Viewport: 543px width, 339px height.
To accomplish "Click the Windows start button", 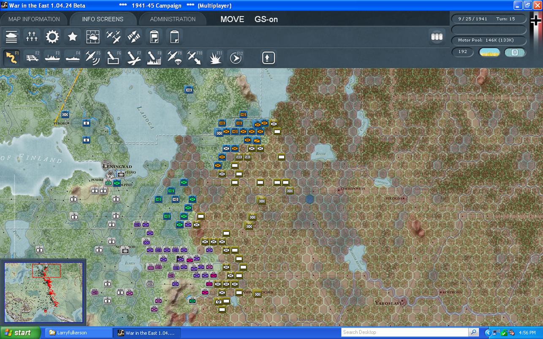I will point(20,333).
